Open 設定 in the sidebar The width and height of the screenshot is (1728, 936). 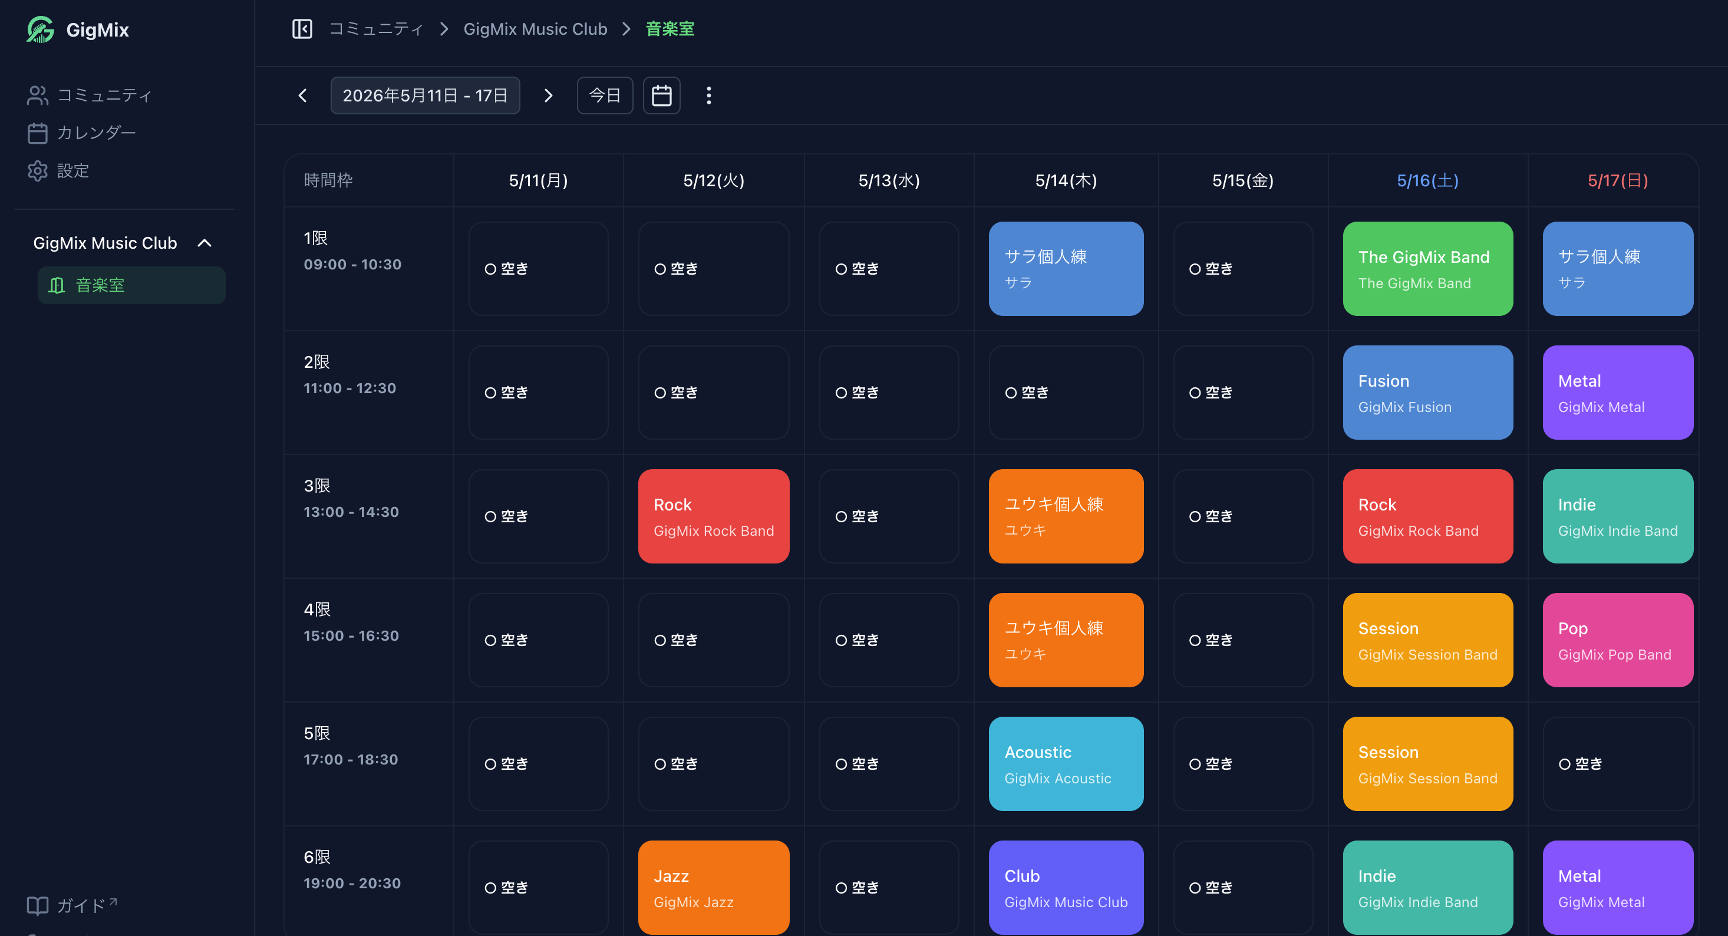(x=58, y=170)
